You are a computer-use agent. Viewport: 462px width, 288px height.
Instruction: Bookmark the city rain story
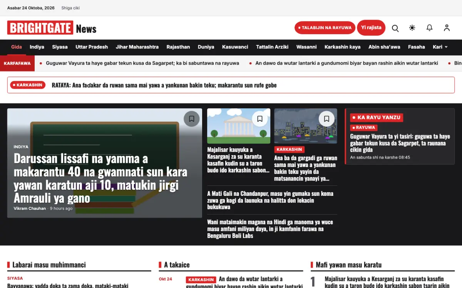[326, 119]
